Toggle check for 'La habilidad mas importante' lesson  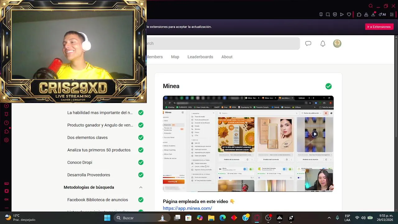point(141,113)
